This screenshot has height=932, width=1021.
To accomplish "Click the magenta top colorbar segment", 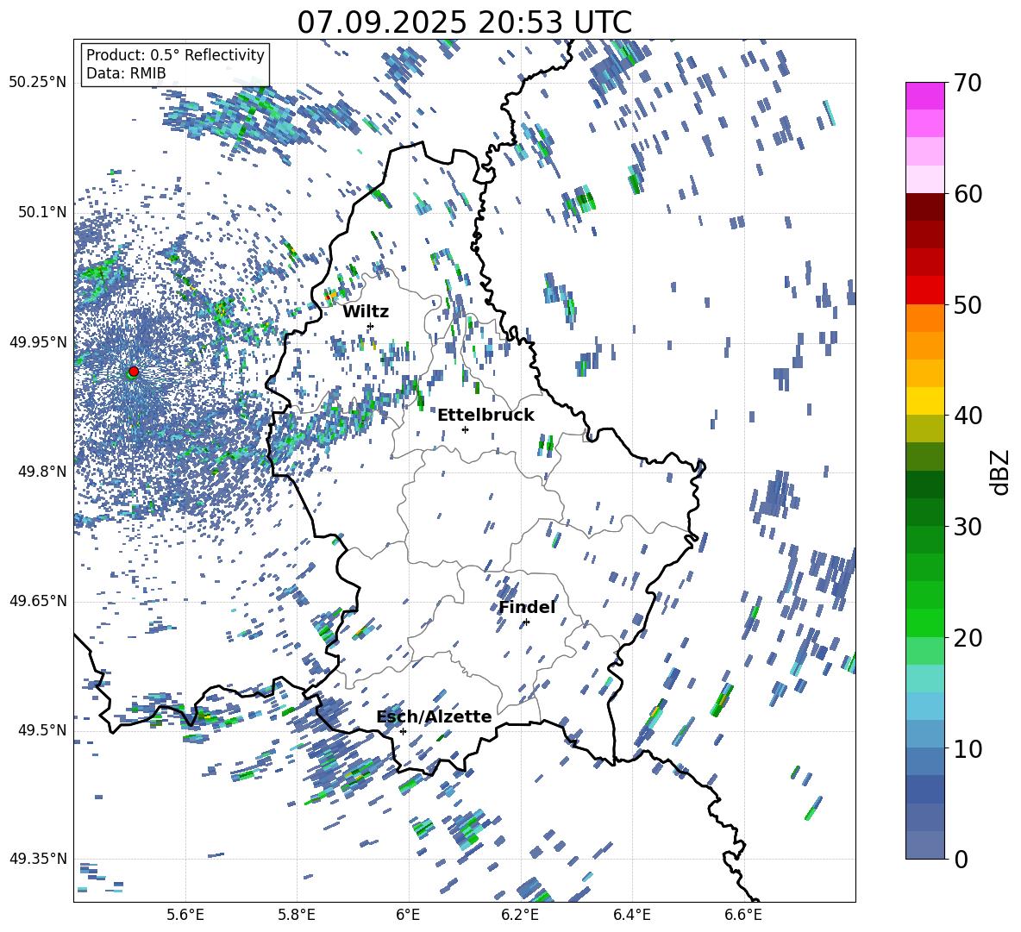I will [x=924, y=97].
